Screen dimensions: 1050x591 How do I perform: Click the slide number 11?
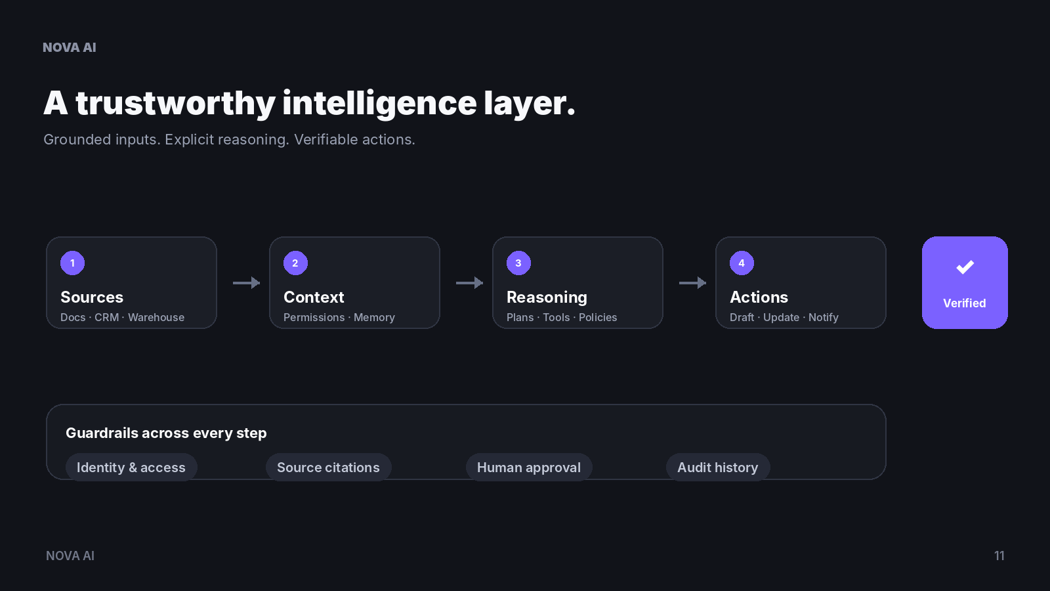pos(999,556)
